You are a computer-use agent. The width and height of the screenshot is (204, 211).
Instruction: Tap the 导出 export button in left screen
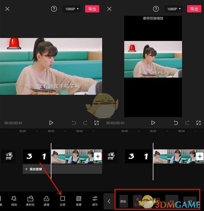92,9
